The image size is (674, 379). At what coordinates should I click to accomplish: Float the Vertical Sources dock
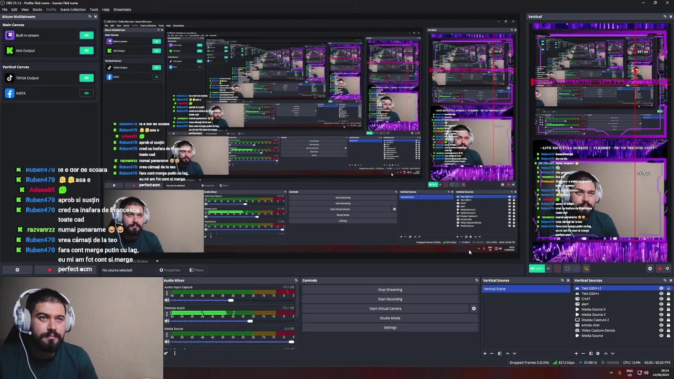pos(665,280)
